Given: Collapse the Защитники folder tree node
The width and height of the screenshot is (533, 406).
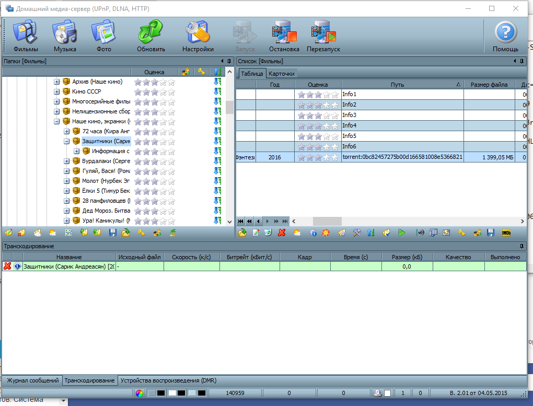Looking at the screenshot, I should click(x=67, y=141).
